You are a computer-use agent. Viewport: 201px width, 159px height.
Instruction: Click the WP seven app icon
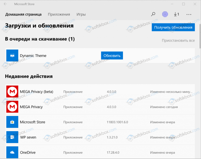(12, 137)
